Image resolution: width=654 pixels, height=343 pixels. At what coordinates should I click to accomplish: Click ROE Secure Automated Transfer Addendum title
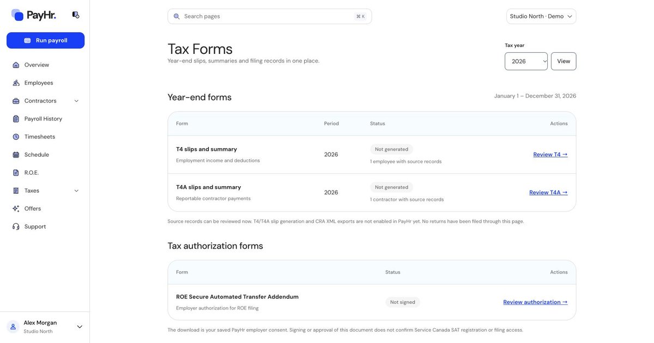tap(237, 297)
